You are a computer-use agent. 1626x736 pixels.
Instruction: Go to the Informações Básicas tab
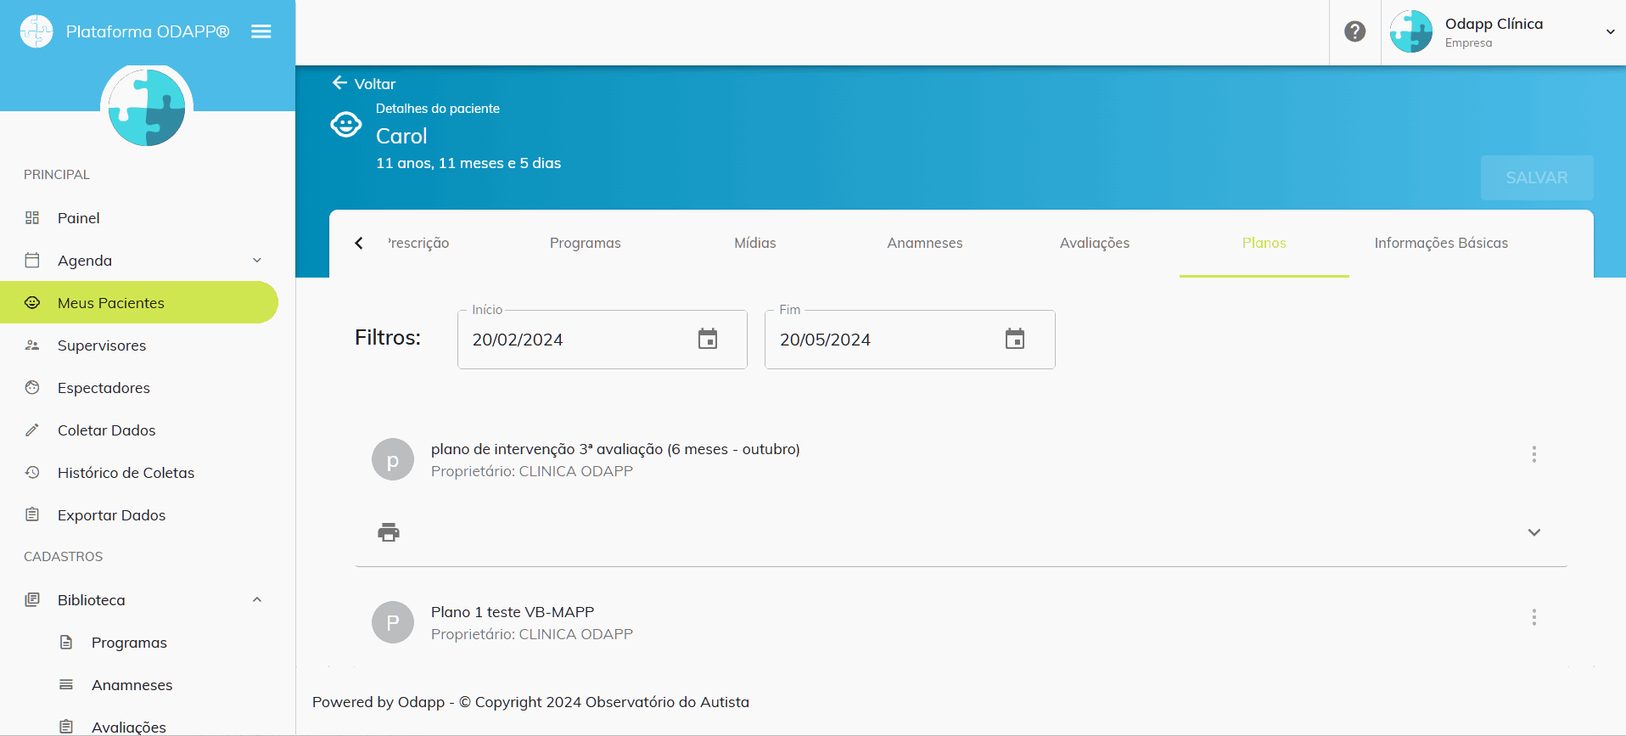(1441, 243)
